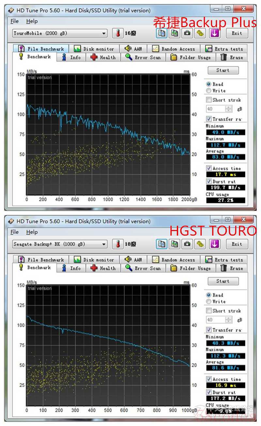The width and height of the screenshot is (261, 426).
Task: Click the second copy icon in the Seagate window
Action: point(175,244)
